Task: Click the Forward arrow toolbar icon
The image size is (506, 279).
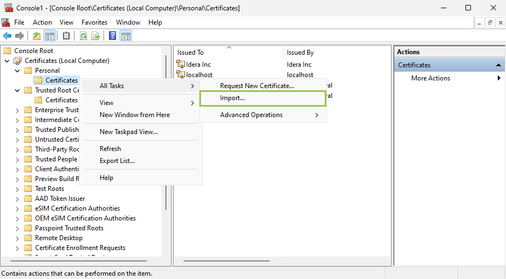Action: click(x=20, y=36)
